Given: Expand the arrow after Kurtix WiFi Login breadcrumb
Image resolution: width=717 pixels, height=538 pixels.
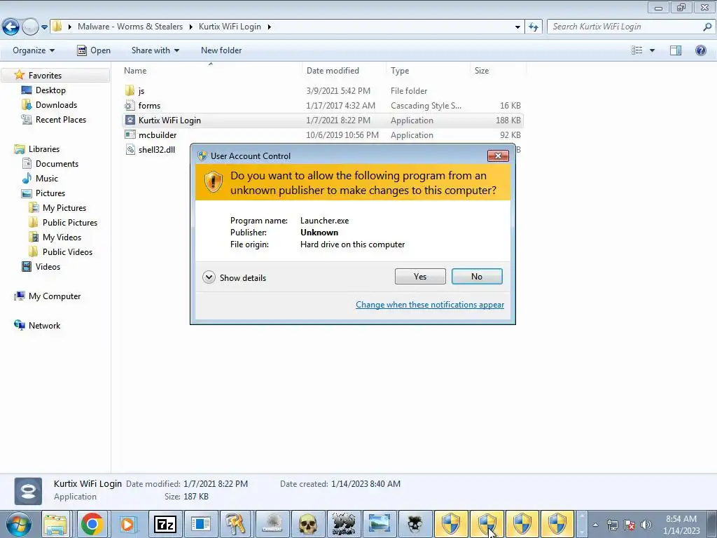Looking at the screenshot, I should click(x=269, y=27).
